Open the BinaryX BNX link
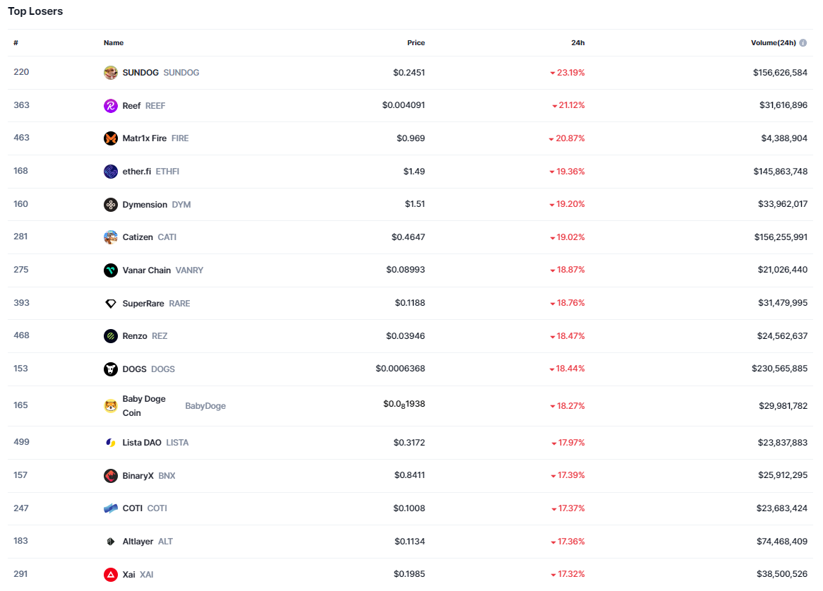 pos(138,476)
